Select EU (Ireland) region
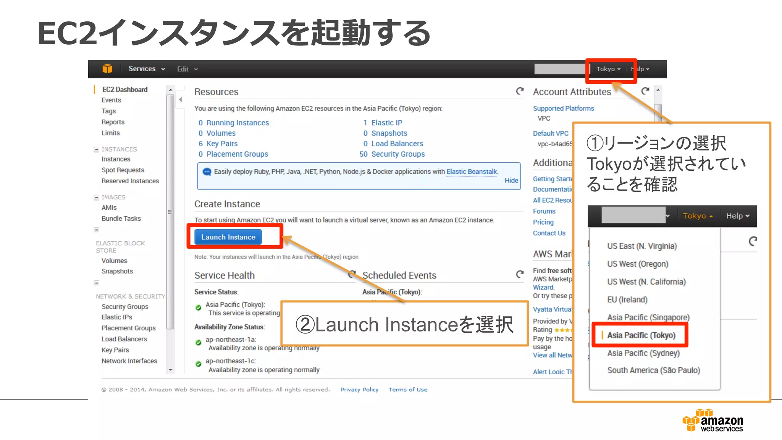The image size is (782, 440). pos(627,299)
